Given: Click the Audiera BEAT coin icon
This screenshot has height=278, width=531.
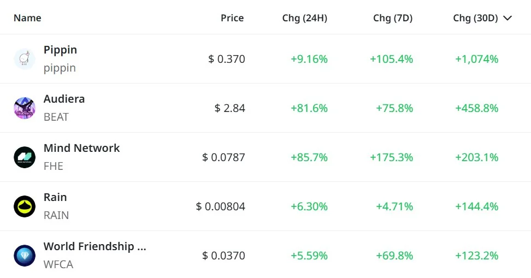Looking at the screenshot, I should [25, 108].
